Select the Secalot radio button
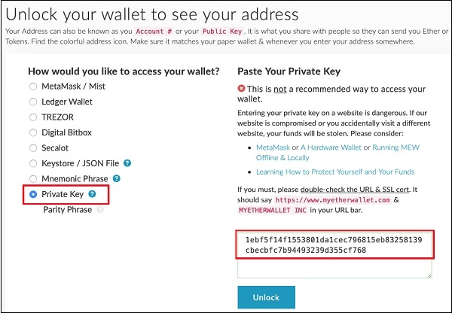This screenshot has height=313, width=452. pyautogui.click(x=33, y=147)
